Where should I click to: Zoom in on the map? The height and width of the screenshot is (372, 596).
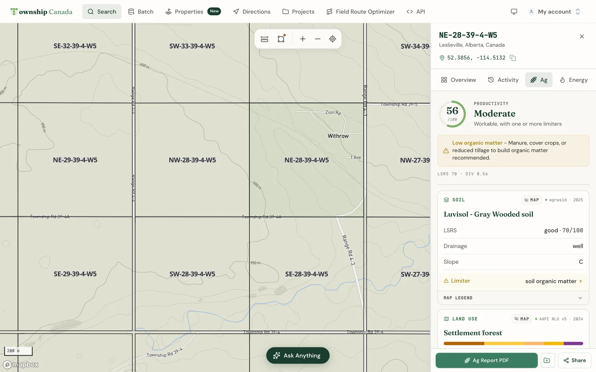pyautogui.click(x=303, y=39)
